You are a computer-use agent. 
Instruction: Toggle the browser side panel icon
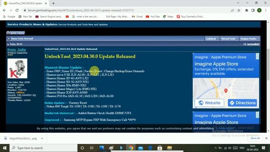tap(253, 10)
